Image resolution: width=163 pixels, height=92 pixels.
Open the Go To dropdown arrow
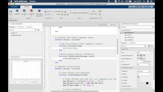[52, 11]
